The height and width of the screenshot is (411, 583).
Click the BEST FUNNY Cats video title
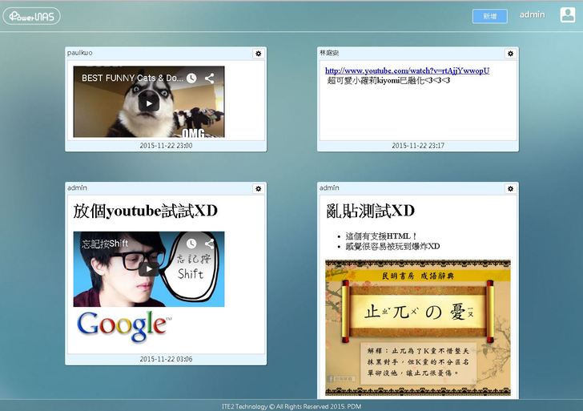(x=130, y=79)
